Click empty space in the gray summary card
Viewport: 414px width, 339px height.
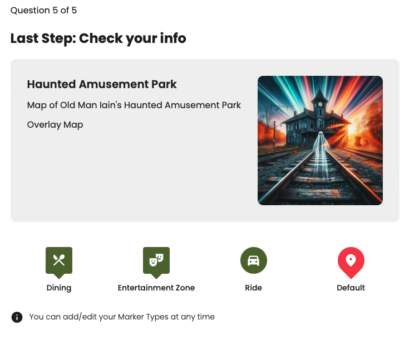(139, 178)
